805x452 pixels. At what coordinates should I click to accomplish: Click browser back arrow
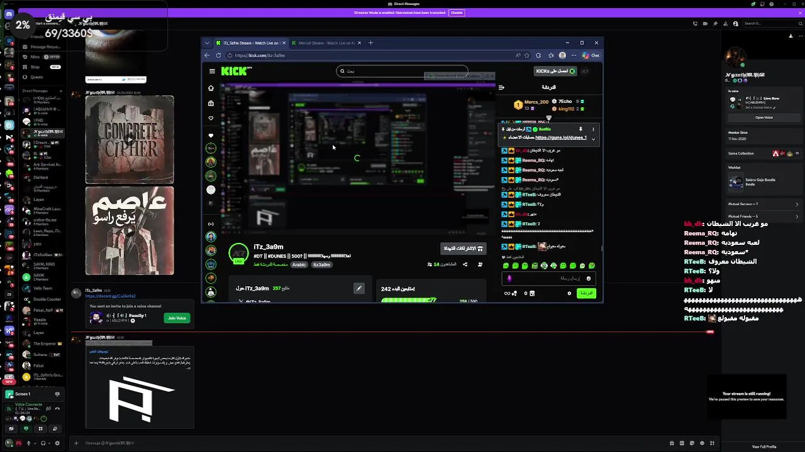pos(208,55)
